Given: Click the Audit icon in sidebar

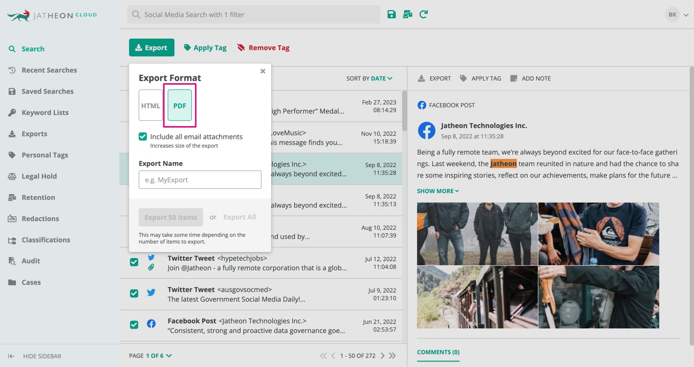Looking at the screenshot, I should click(12, 261).
